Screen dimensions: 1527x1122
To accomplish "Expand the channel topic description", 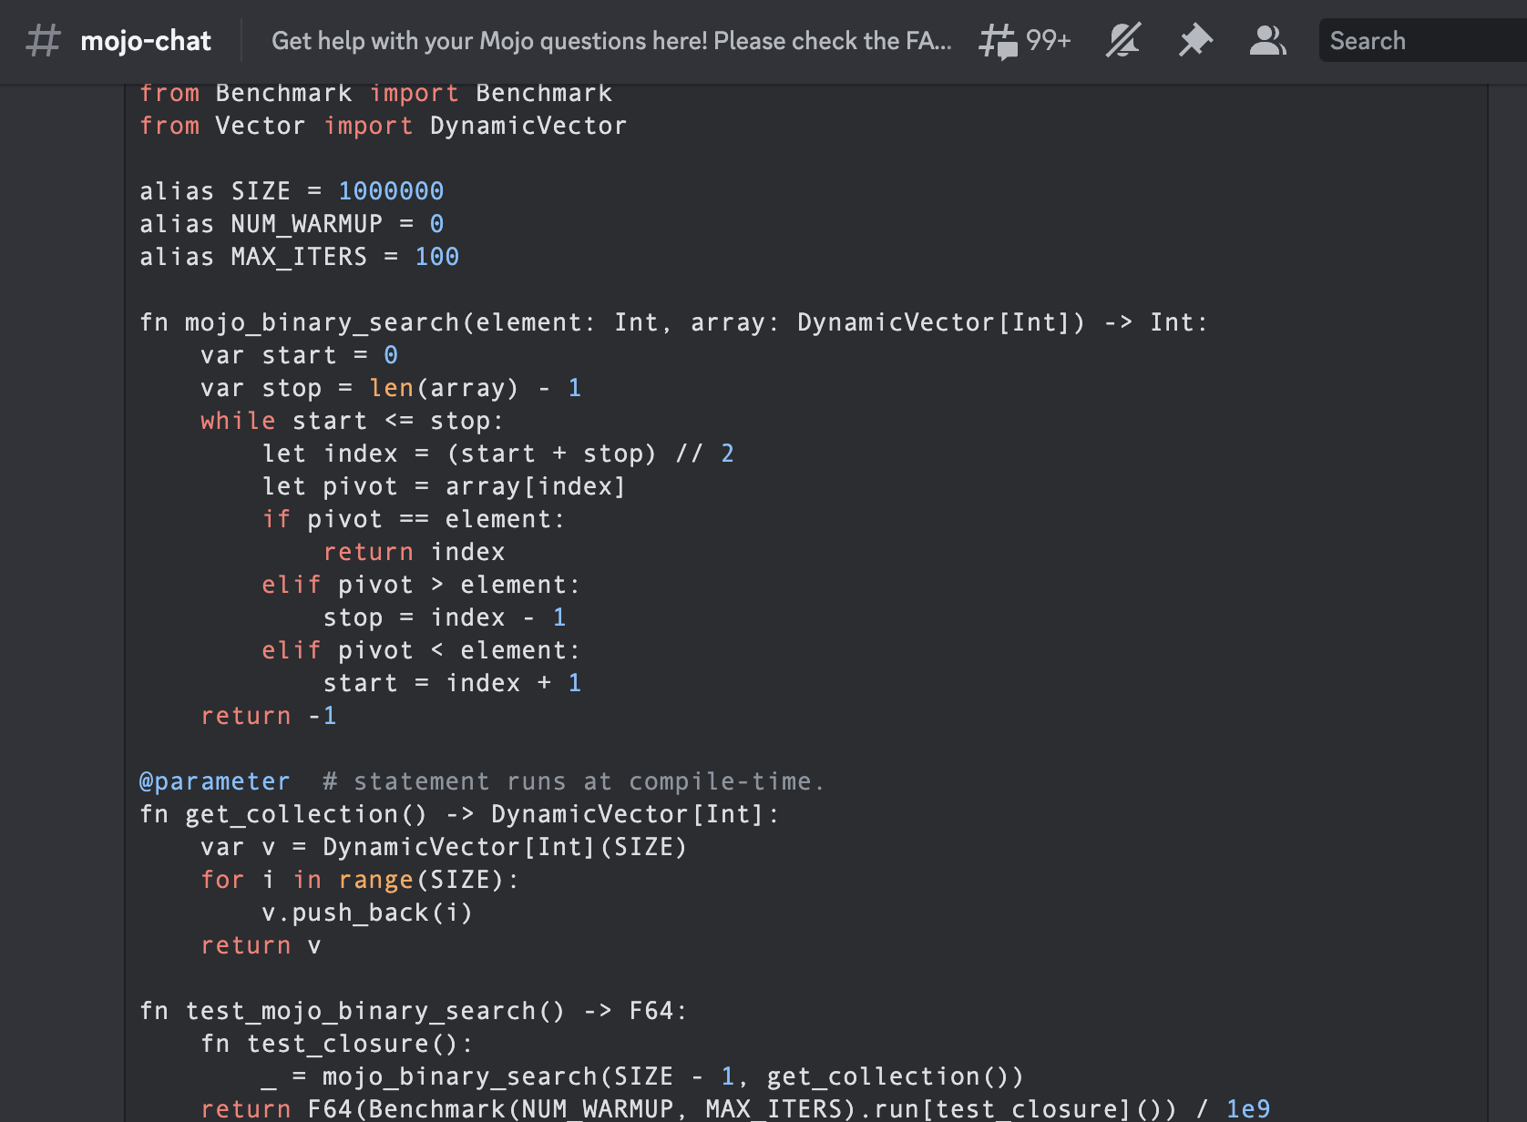I will coord(610,41).
